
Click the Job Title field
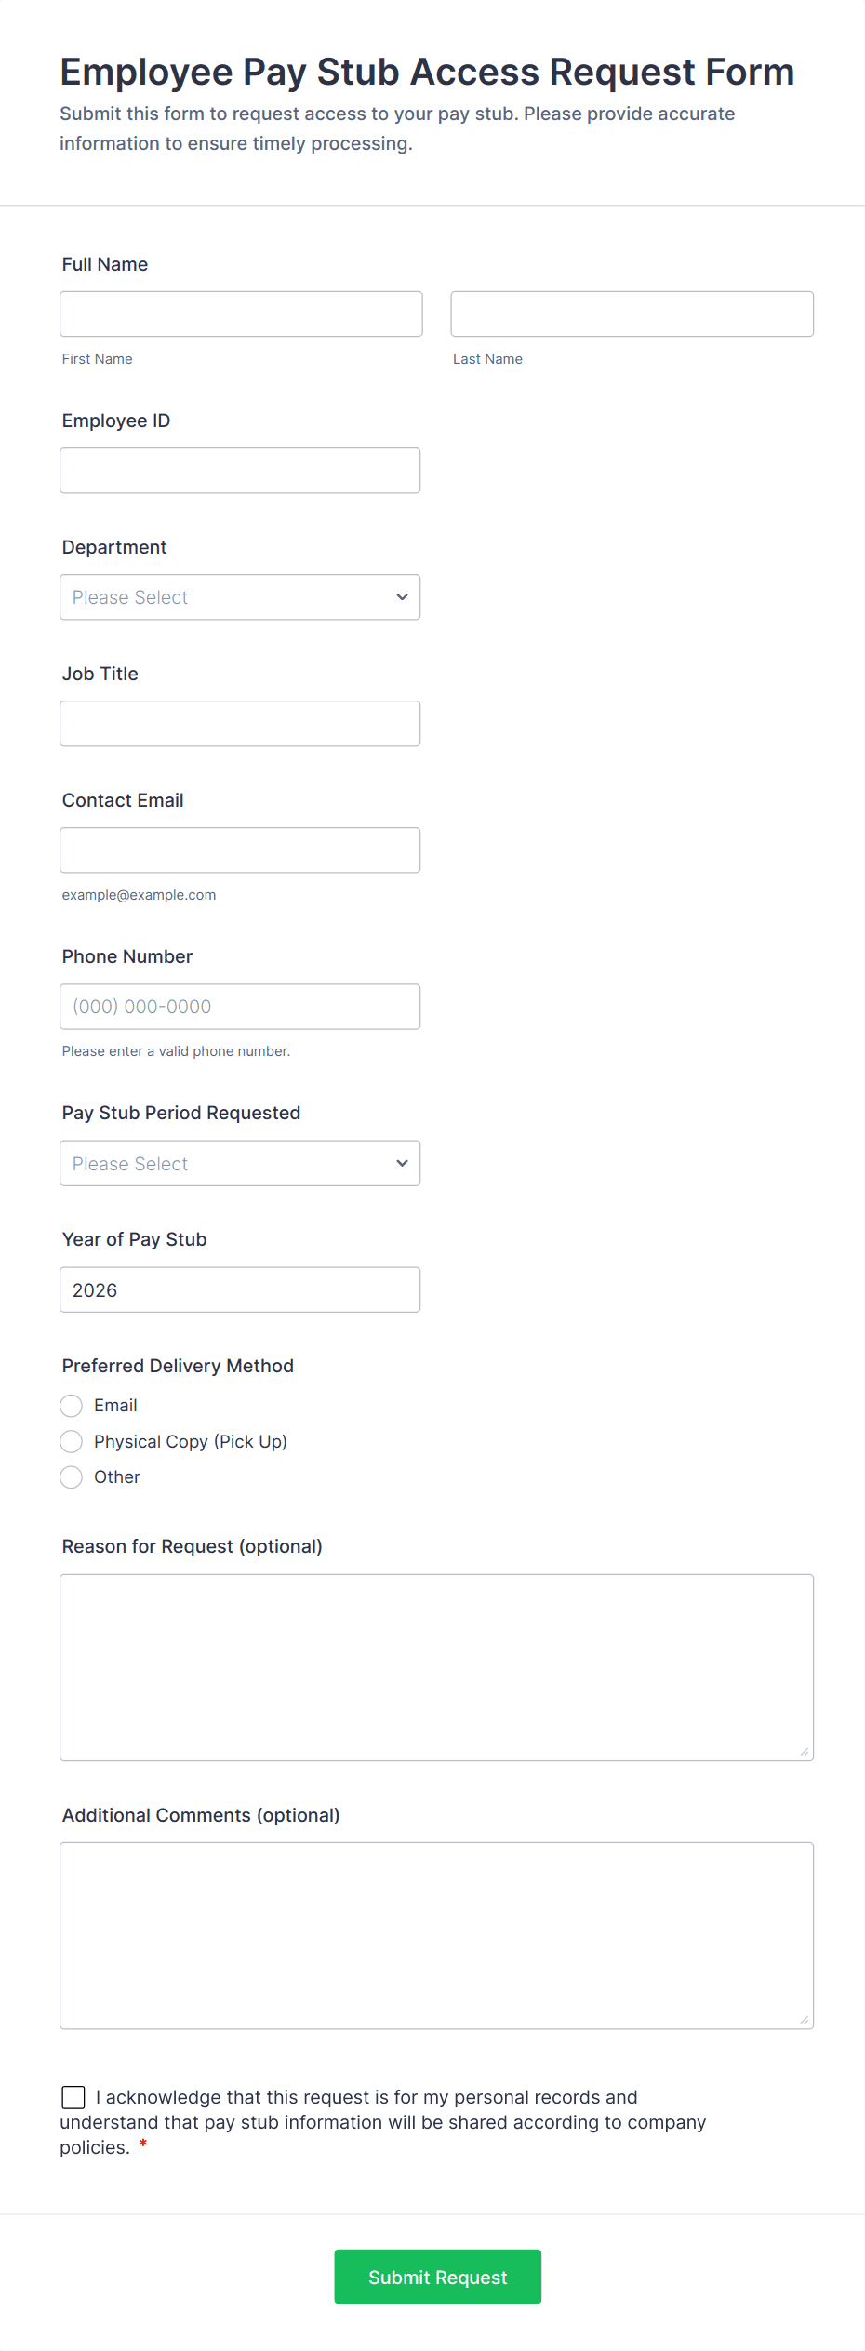(x=240, y=724)
